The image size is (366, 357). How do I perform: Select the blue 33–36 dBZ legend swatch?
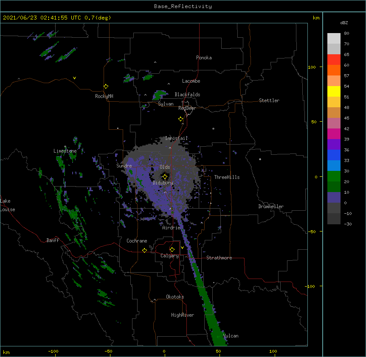tap(334, 155)
